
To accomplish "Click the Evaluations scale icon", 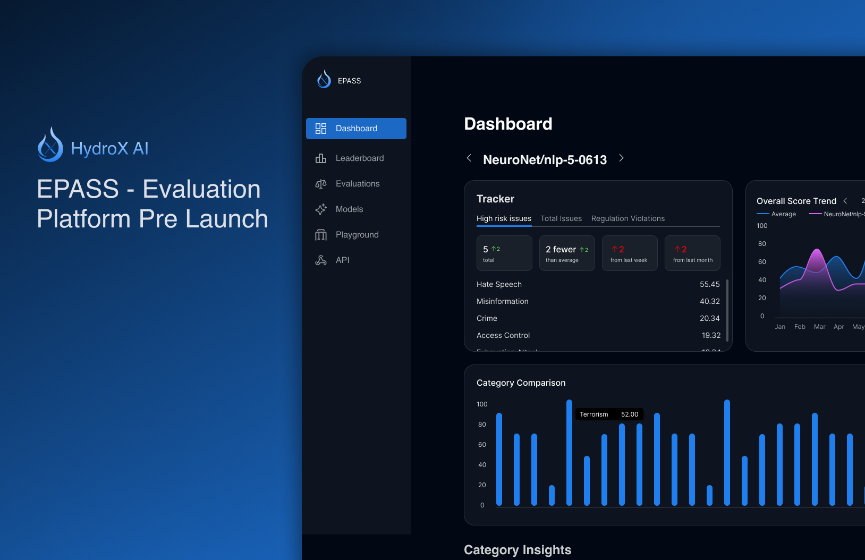I will point(321,183).
